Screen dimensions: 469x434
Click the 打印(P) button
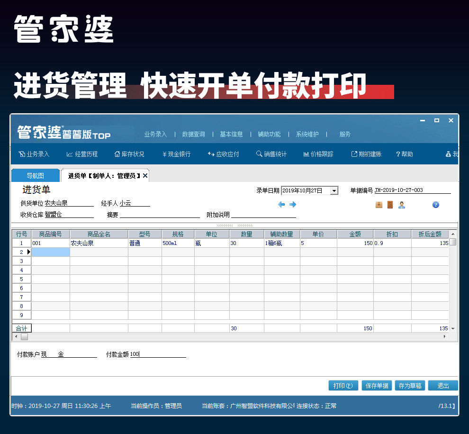coord(343,386)
